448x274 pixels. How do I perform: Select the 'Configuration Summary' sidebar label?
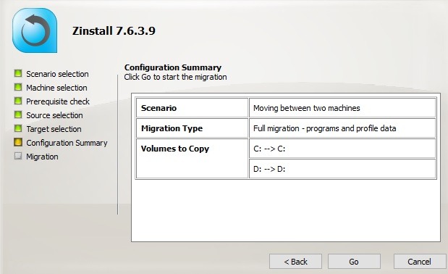[x=67, y=143]
